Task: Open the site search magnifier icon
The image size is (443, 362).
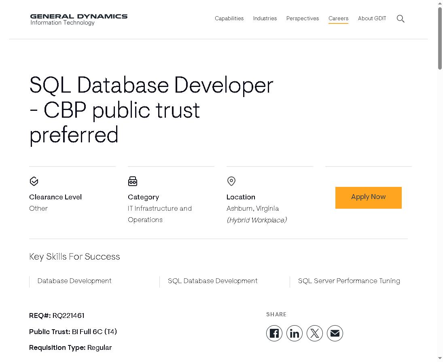Action: 401,19
